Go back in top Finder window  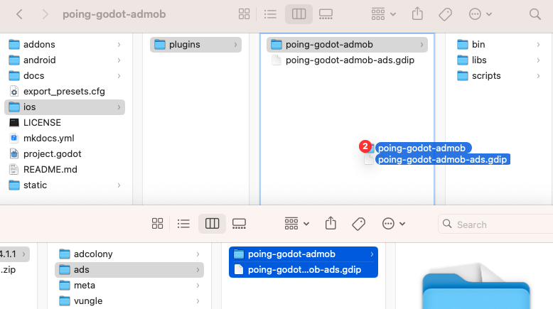click(19, 14)
